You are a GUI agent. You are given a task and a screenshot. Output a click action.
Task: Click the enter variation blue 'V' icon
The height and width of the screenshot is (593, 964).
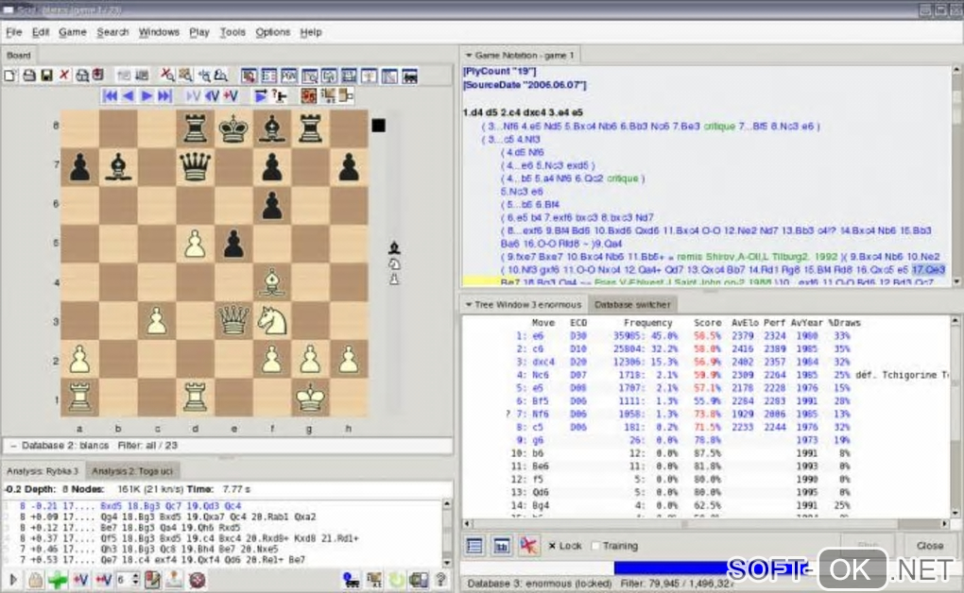pos(212,96)
